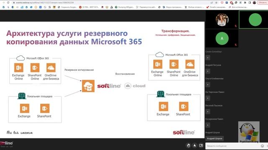This screenshot has width=268, height=150.
Task: Open the Chrome profile avatar
Action: pos(254,2)
